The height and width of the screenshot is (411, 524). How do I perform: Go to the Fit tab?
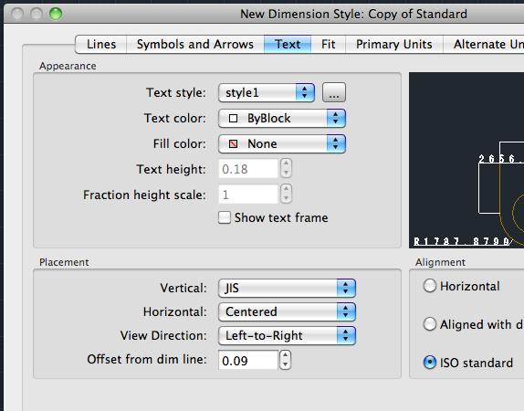(328, 44)
